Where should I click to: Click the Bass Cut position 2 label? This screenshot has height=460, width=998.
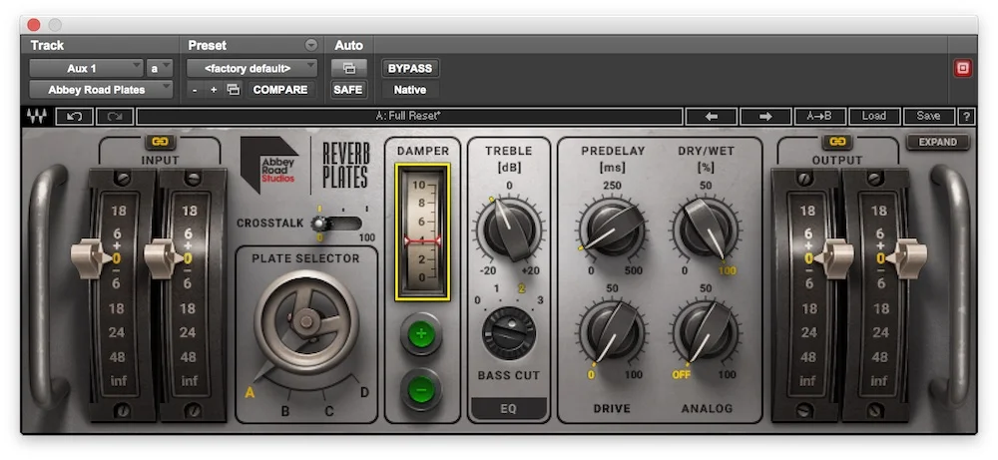(x=521, y=288)
